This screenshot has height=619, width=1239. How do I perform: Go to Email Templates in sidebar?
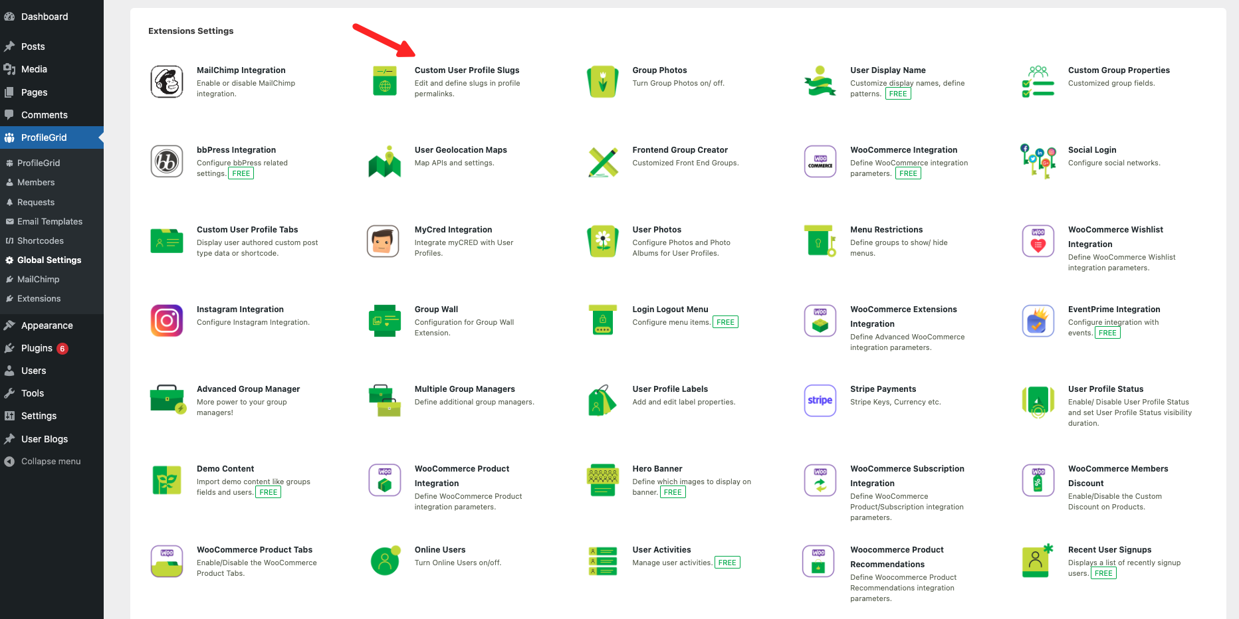(50, 222)
